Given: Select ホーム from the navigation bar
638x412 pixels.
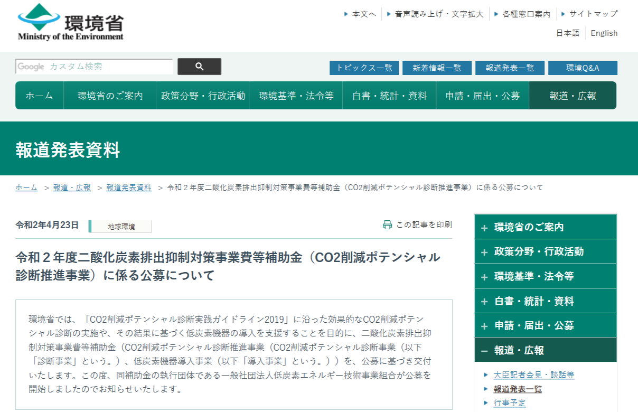Looking at the screenshot, I should 39,95.
